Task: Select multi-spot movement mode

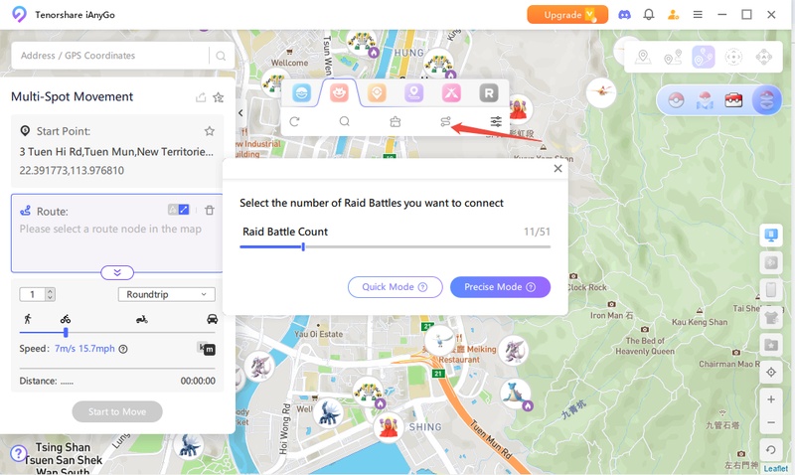Action: pos(704,58)
